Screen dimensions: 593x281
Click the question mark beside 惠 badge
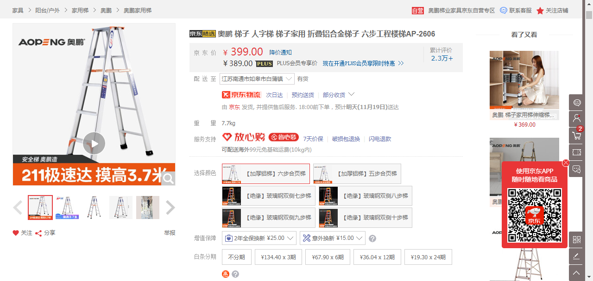click(235, 274)
